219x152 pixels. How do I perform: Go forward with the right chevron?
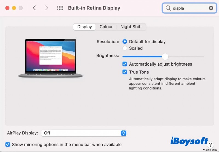47,8
